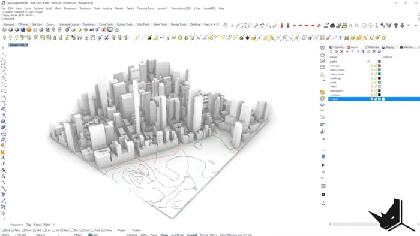
Task: Click the Layers panel help globe icon
Action: 379,52
